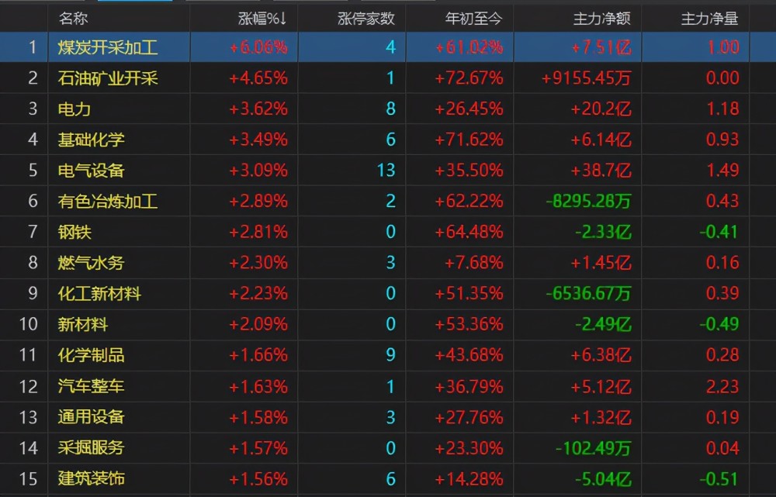776x497 pixels.
Task: Click the 主力净量 column header
Action: click(709, 18)
